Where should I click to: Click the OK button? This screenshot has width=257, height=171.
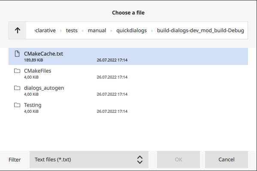tap(178, 159)
